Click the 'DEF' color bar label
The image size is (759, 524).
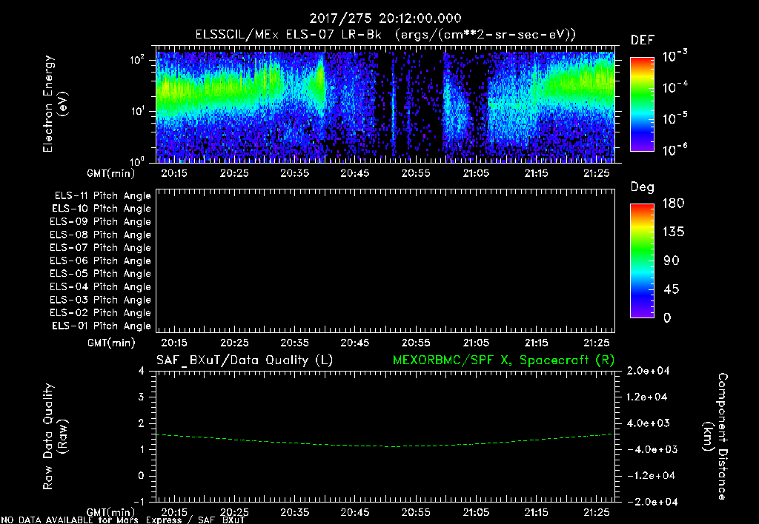pyautogui.click(x=643, y=40)
